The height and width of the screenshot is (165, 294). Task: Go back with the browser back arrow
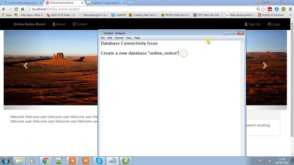pos(4,9)
